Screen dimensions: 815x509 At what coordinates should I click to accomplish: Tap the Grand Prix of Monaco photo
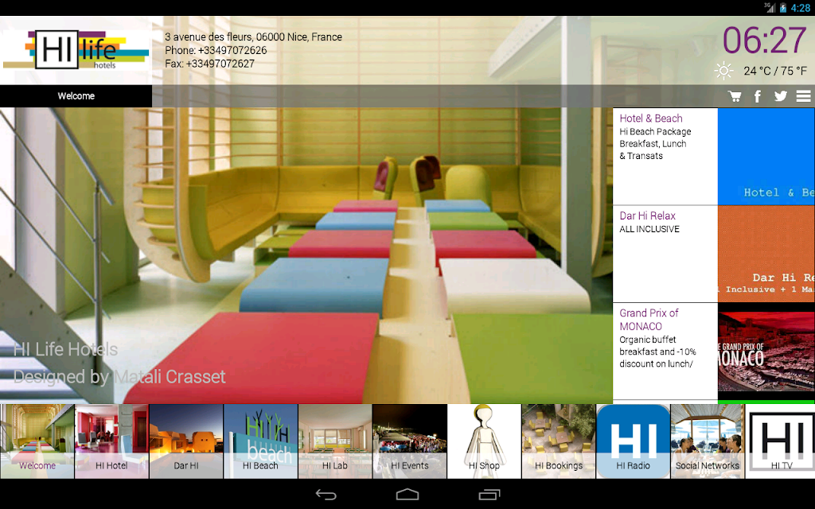[x=766, y=351]
